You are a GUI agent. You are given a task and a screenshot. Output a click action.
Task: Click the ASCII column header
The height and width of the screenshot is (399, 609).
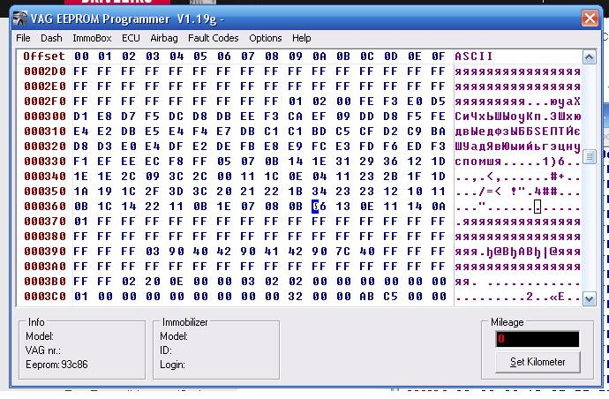pos(474,56)
